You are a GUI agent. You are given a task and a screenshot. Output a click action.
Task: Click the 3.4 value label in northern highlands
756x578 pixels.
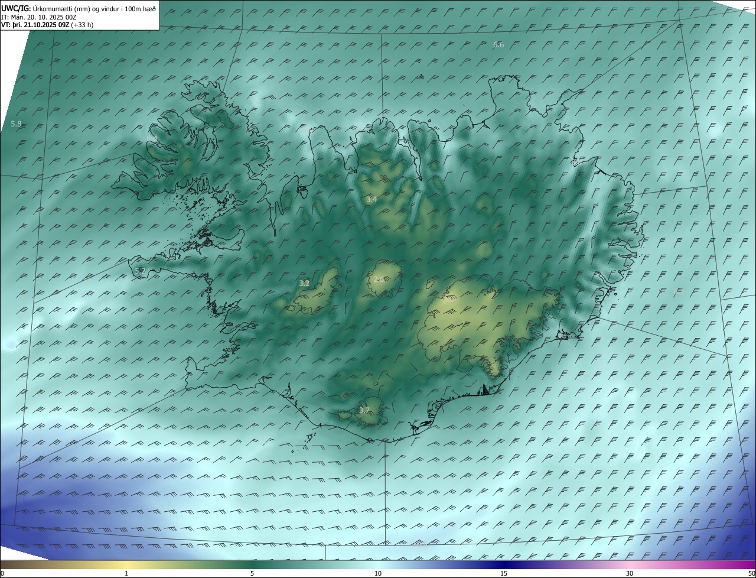tap(371, 200)
